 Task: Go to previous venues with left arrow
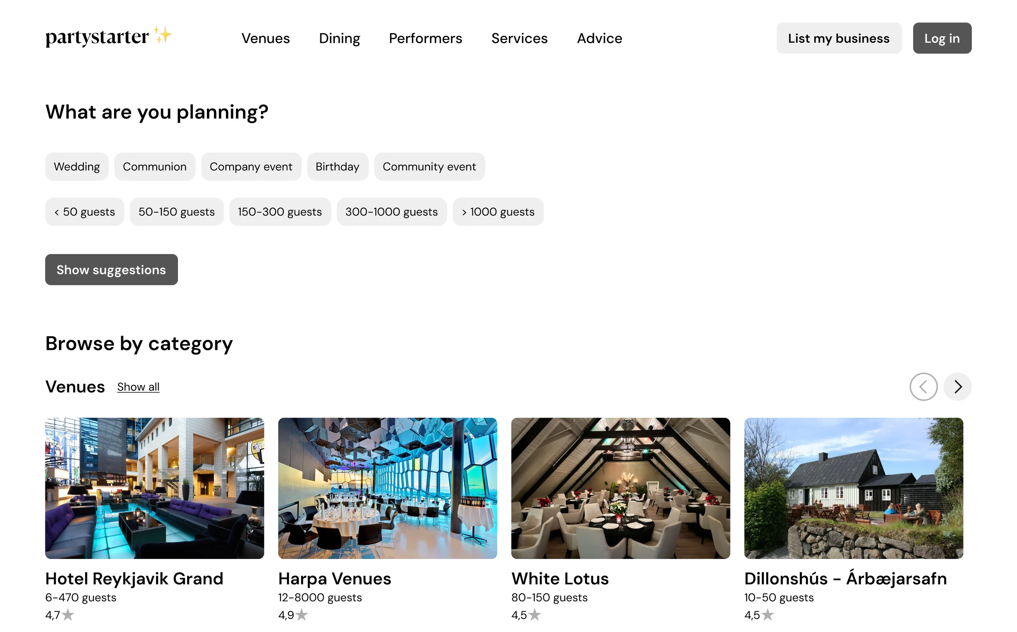pos(923,387)
